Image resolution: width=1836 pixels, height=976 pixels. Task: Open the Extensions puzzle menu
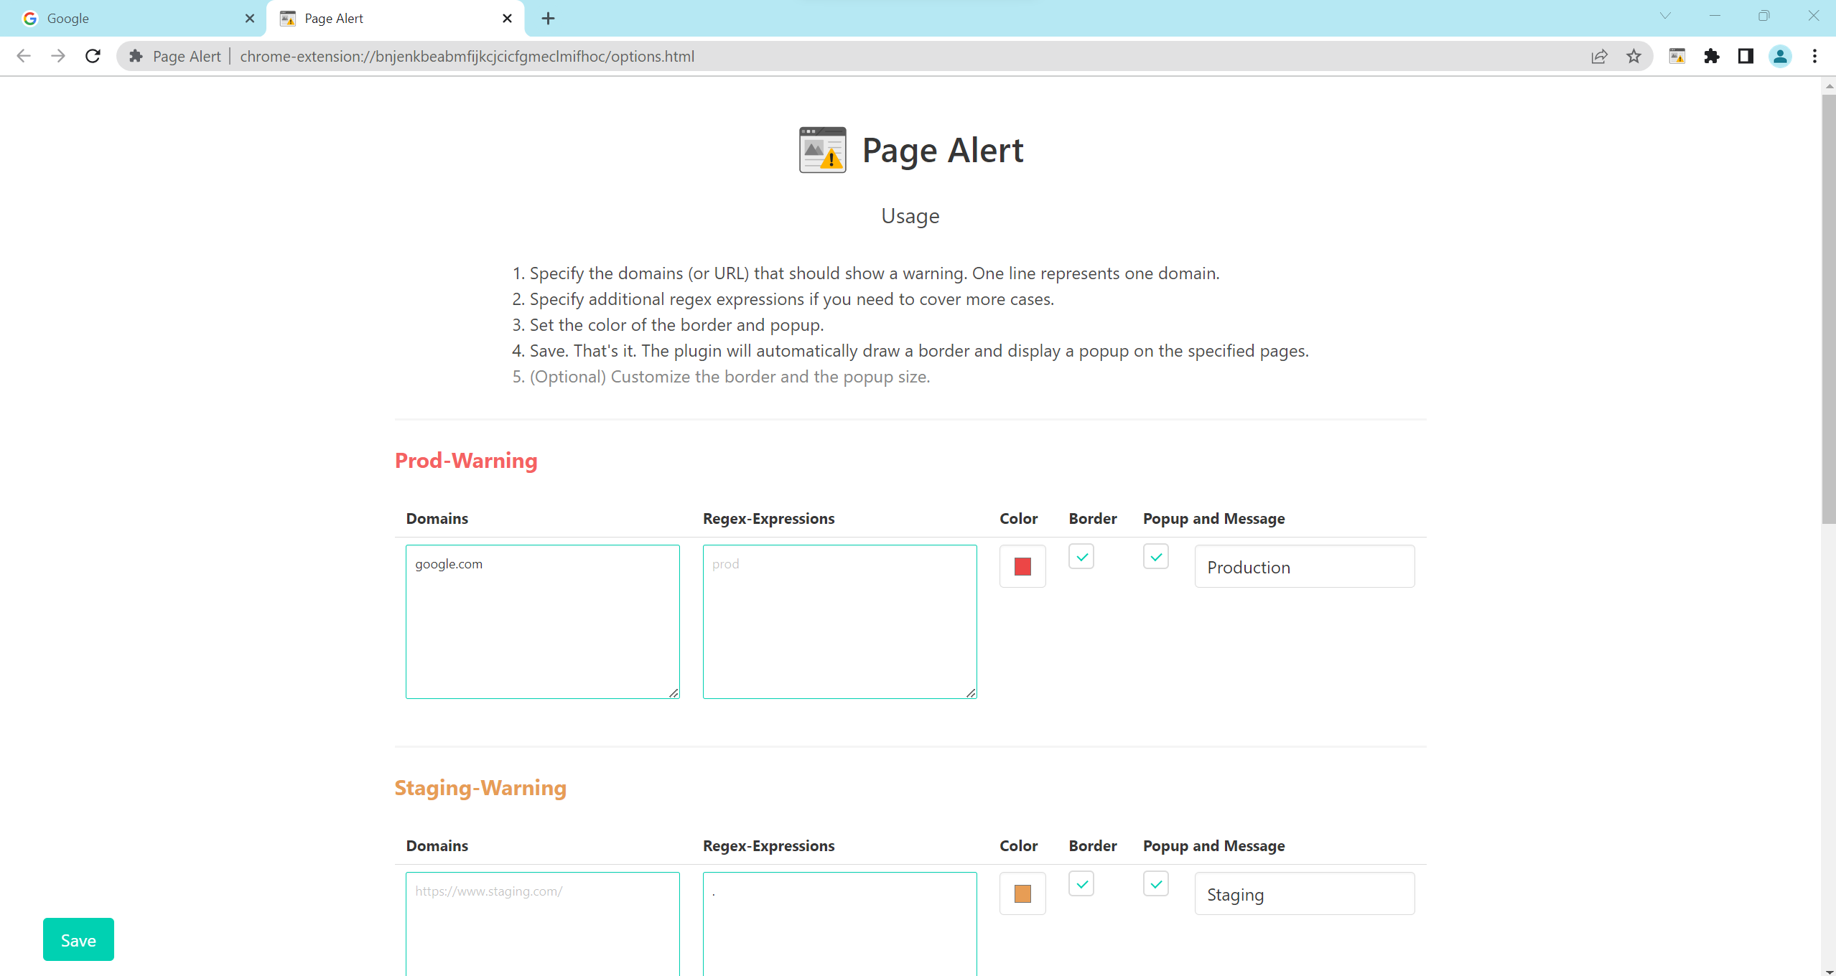[x=1712, y=56]
